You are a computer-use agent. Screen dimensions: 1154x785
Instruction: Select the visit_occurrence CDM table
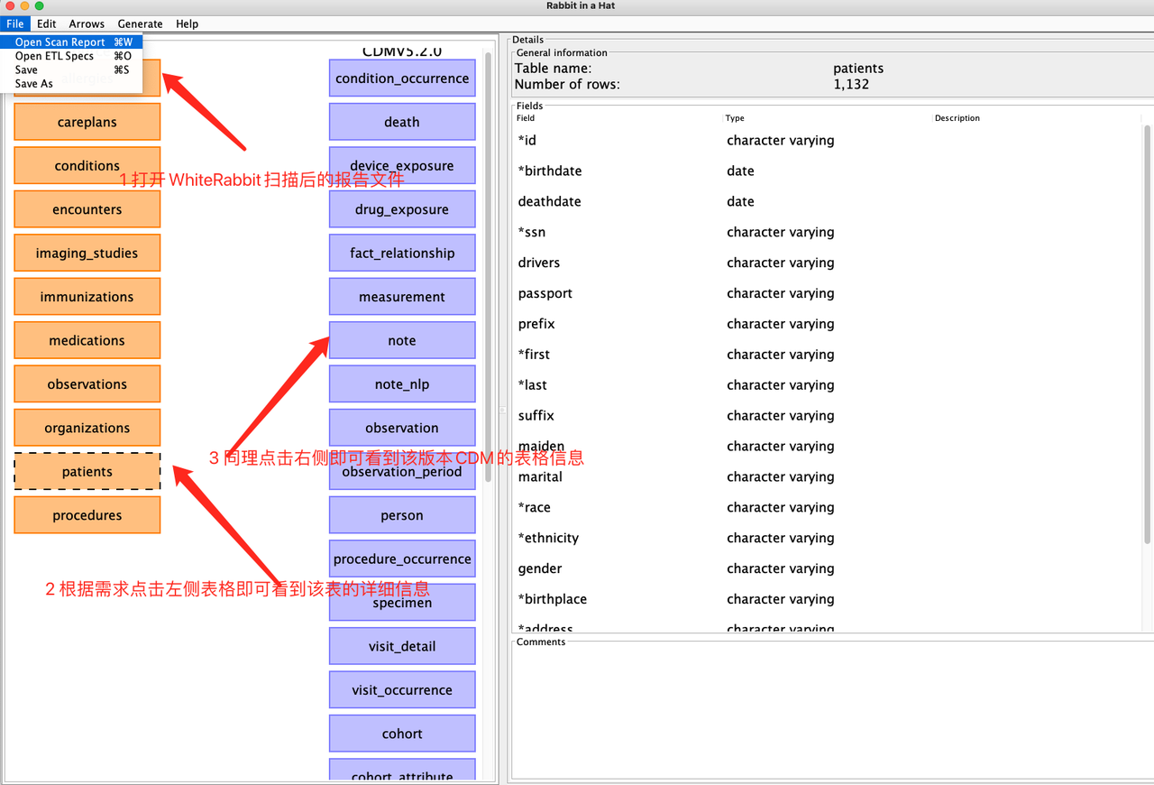(401, 689)
